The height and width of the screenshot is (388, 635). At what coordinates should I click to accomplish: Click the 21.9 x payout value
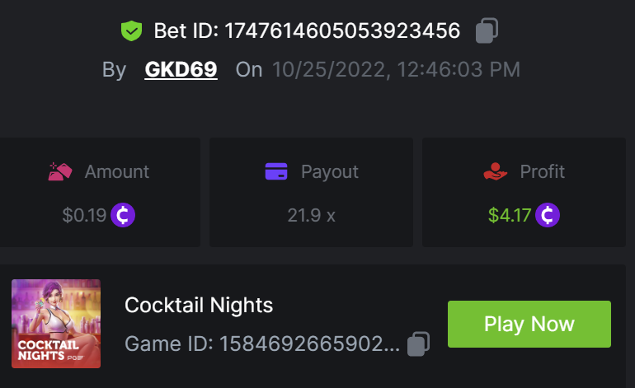[311, 216]
